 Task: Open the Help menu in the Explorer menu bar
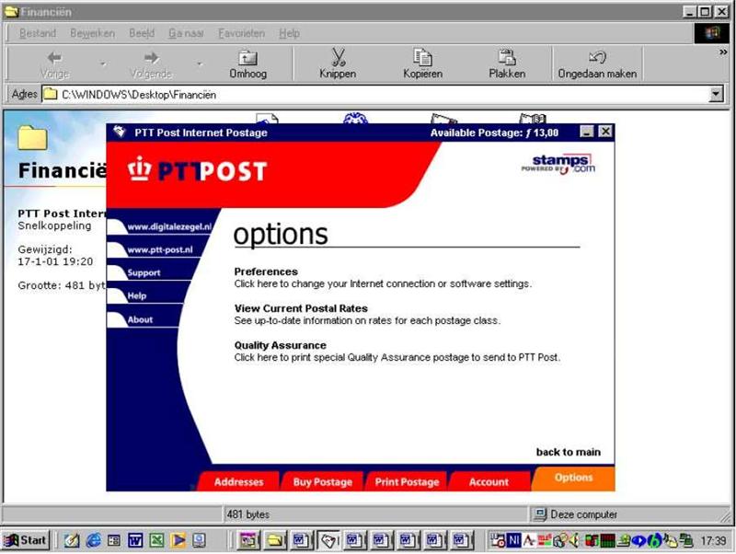289,33
